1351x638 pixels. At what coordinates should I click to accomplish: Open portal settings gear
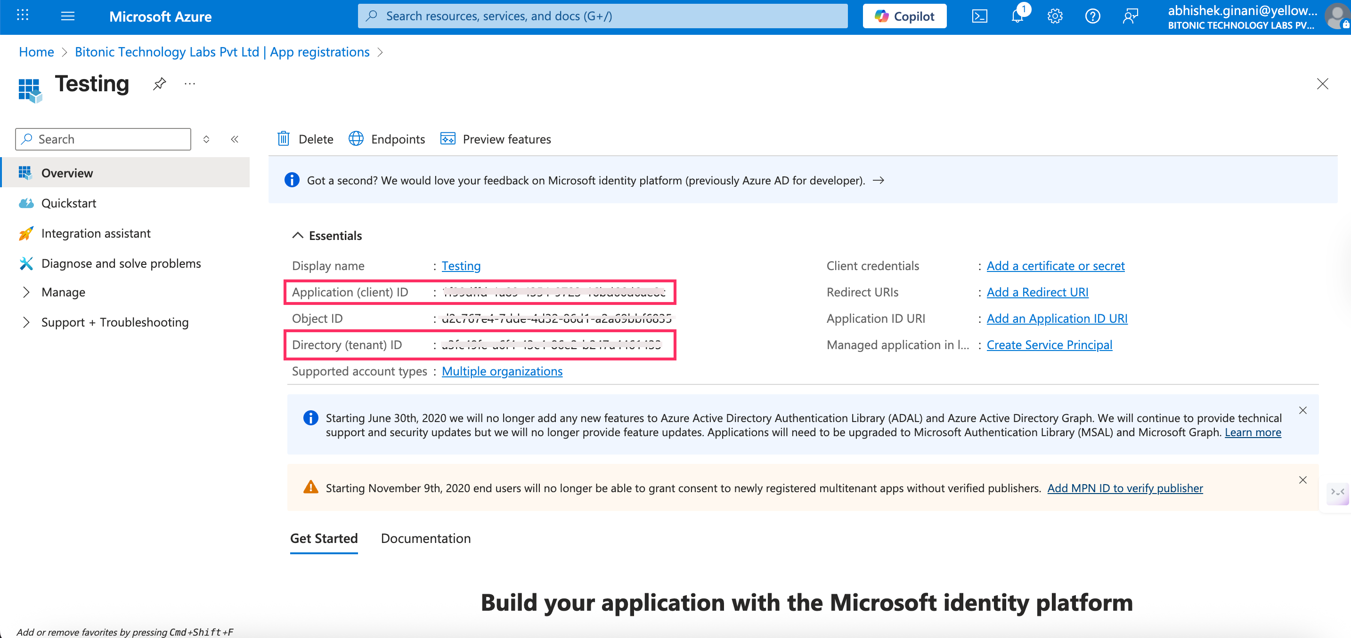[x=1055, y=16]
